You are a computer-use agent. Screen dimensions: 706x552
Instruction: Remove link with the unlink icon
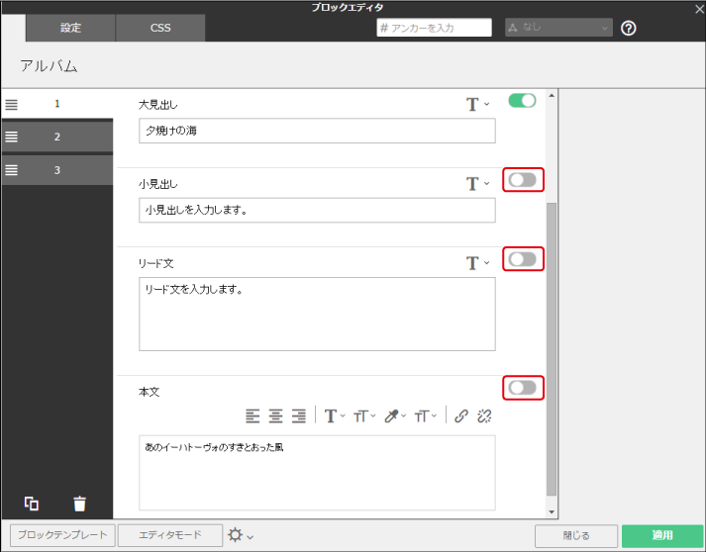pos(484,415)
